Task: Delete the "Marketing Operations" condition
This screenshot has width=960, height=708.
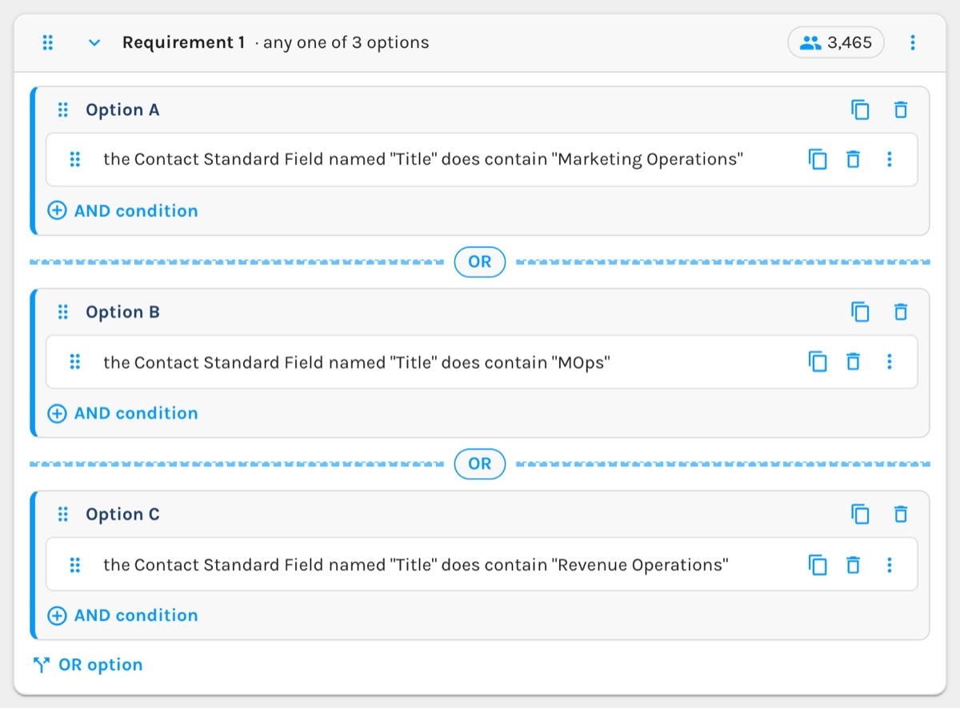Action: coord(854,159)
